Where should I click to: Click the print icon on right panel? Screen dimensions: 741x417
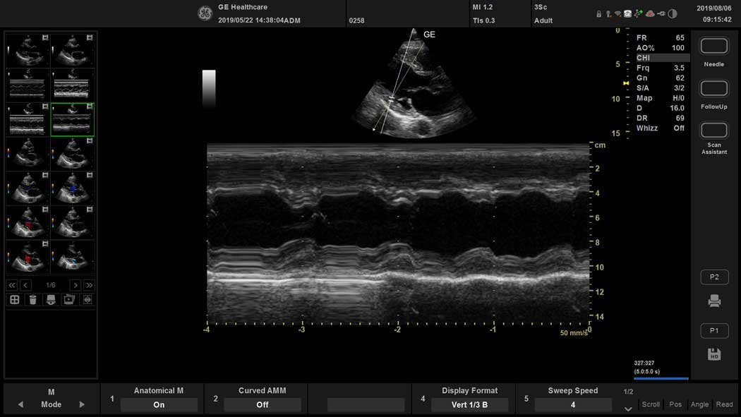point(714,301)
